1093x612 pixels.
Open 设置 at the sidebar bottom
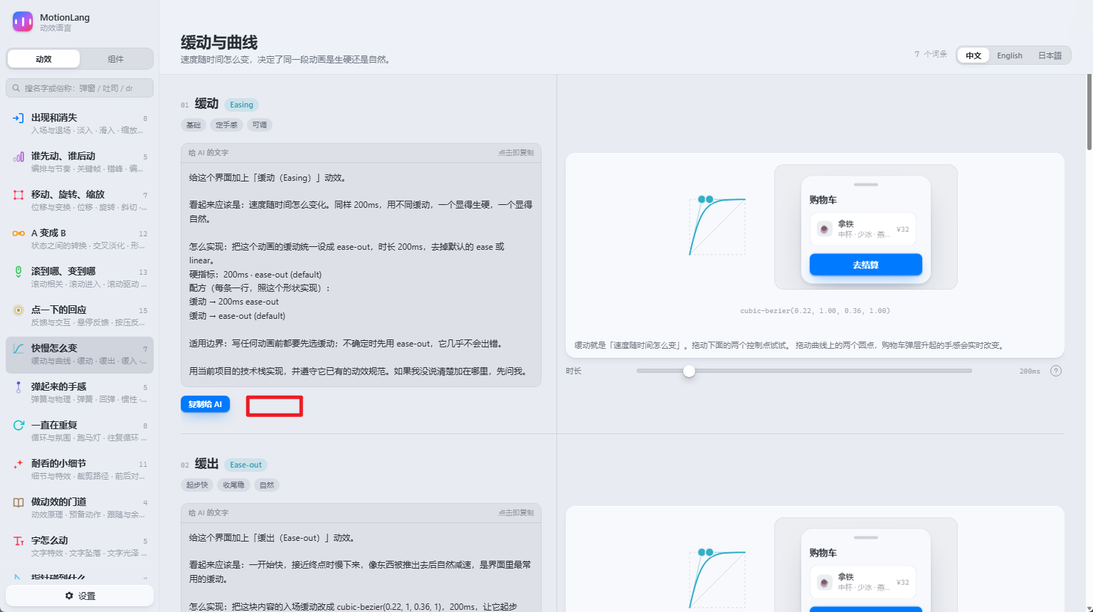pyautogui.click(x=80, y=596)
